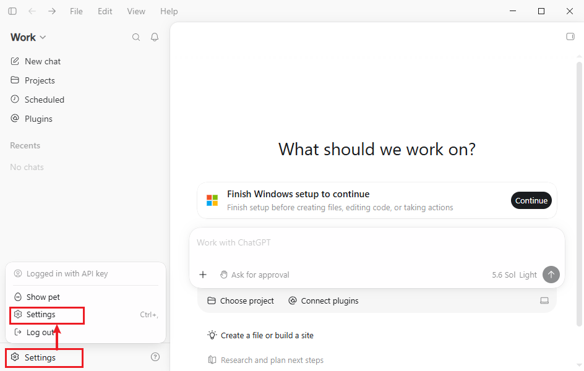Open the search magnifier icon
584x371 pixels.
[136, 37]
